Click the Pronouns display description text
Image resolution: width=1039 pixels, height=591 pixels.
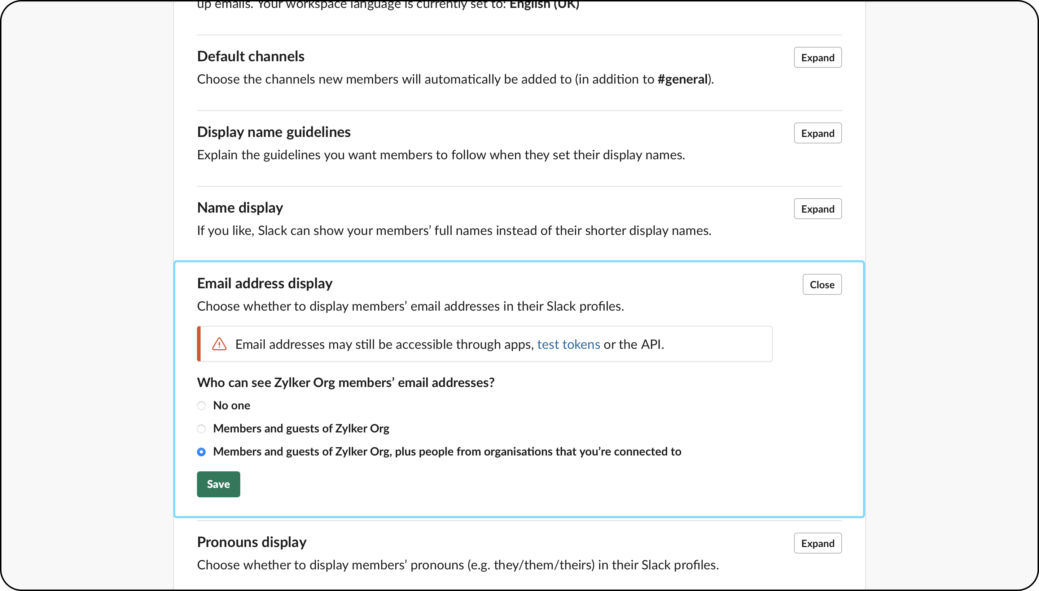coord(457,565)
